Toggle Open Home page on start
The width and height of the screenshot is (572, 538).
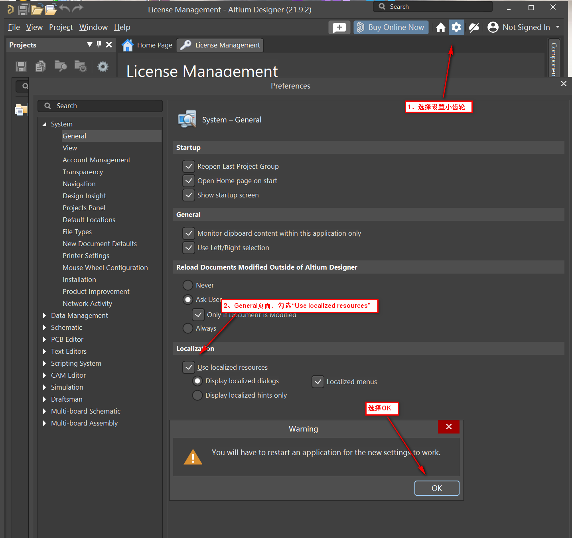189,181
